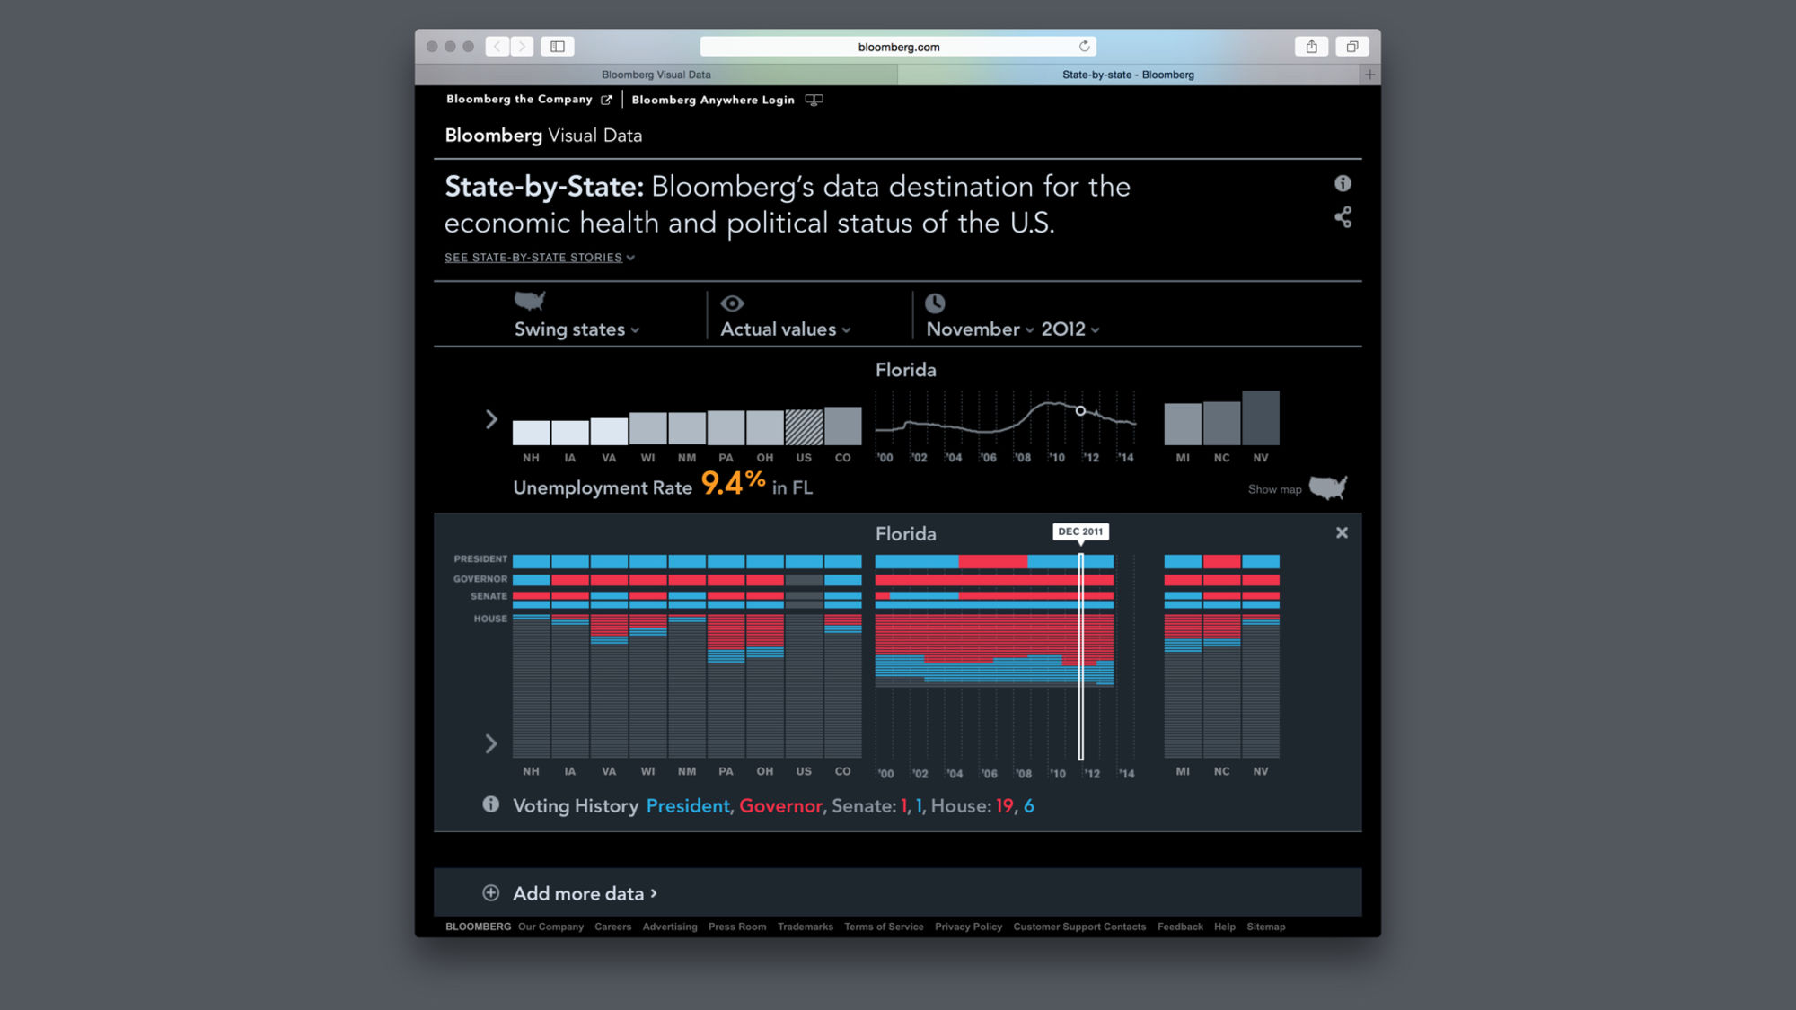Click the share icon below info

1343,217
